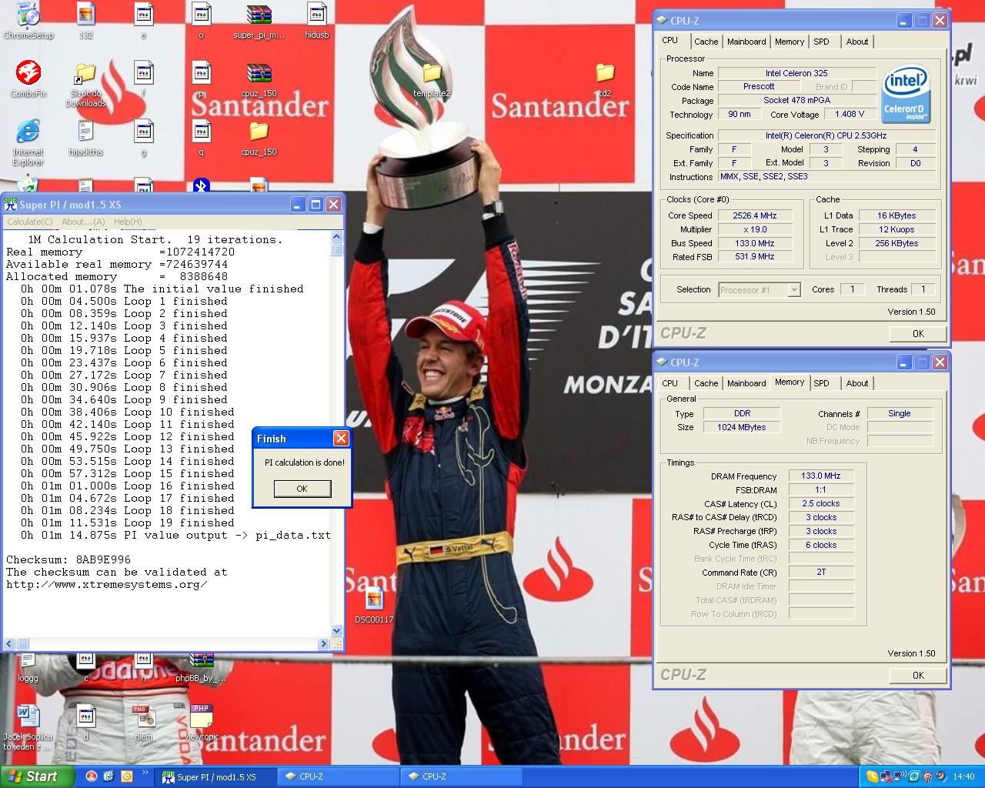
Task: Open About tab in timings CPU-Z window
Action: point(857,383)
